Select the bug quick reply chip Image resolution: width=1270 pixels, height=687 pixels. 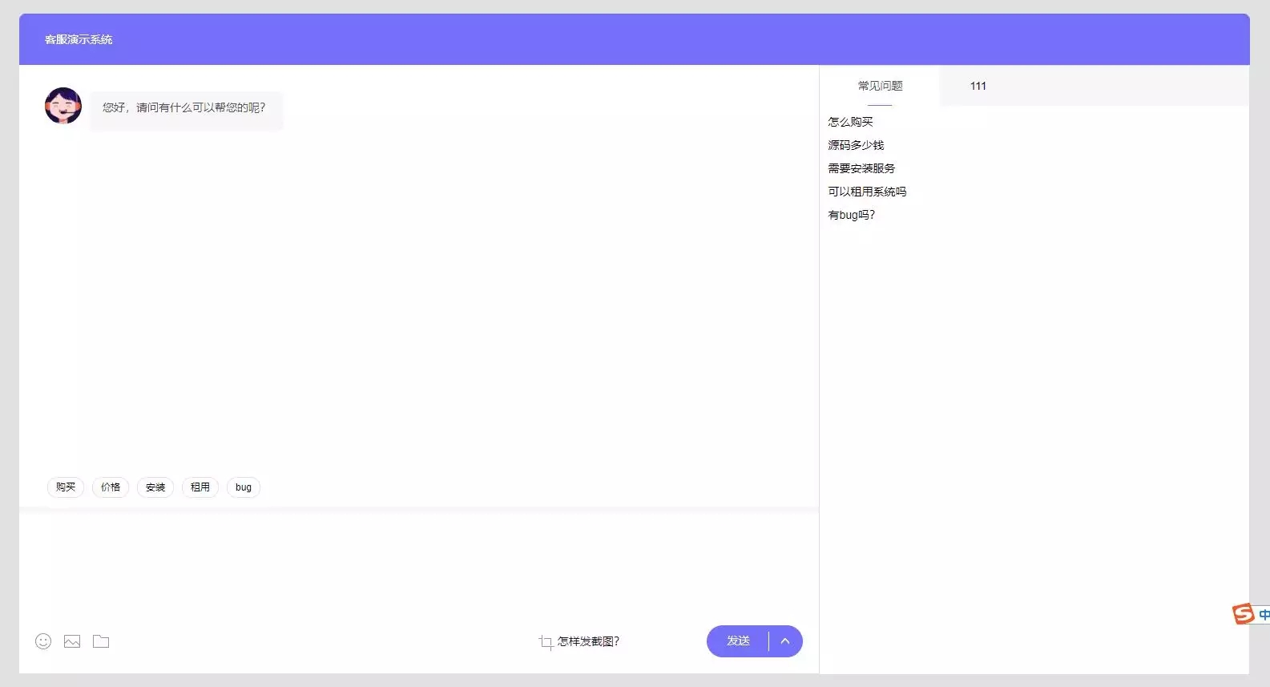point(244,487)
